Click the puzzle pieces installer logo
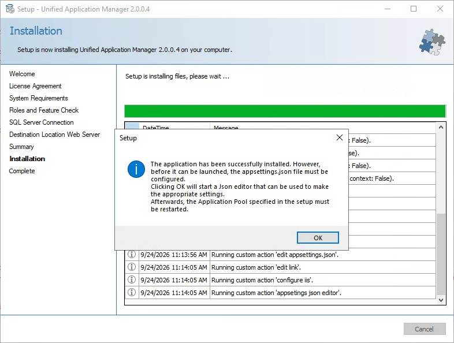Screen dimensions: 454x343 (432, 42)
